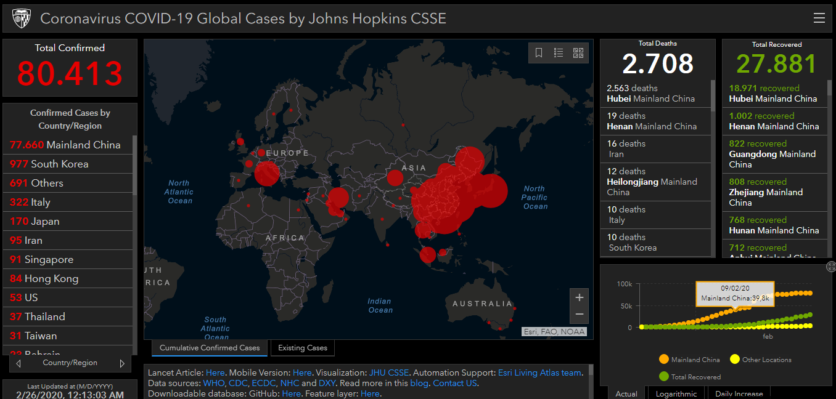The image size is (836, 399).
Task: Click '822 recovered Guangdong' entry
Action: [774, 155]
